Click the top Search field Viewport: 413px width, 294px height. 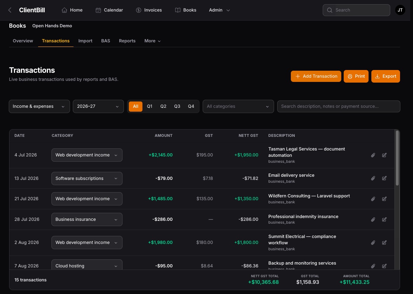pyautogui.click(x=356, y=10)
